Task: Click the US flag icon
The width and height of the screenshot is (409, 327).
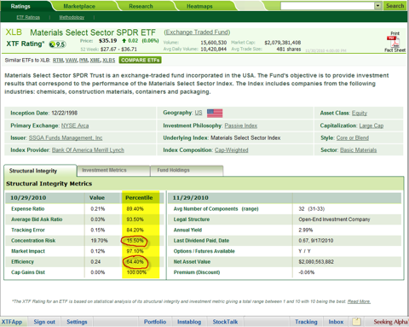Action: [x=215, y=114]
